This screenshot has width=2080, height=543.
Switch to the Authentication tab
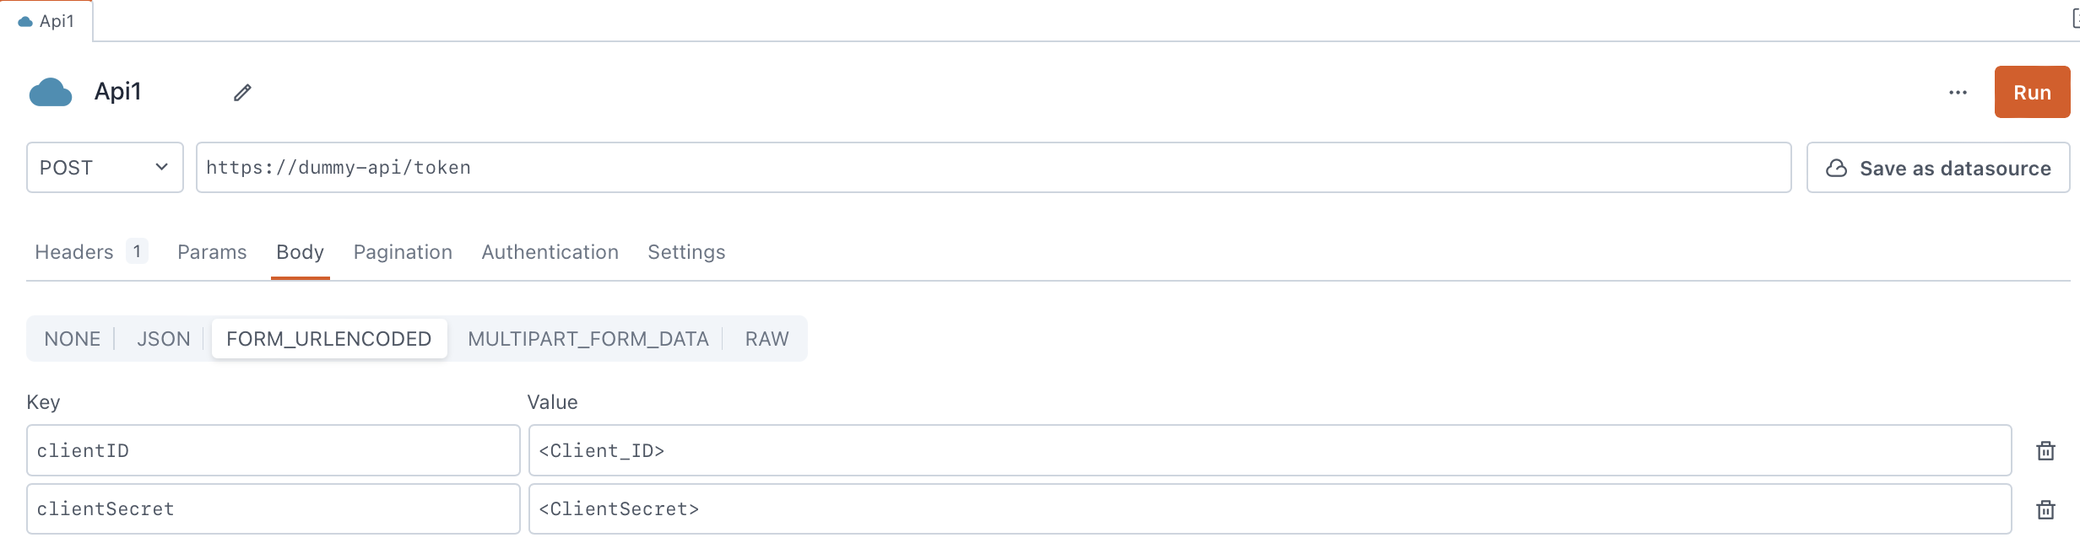550,252
